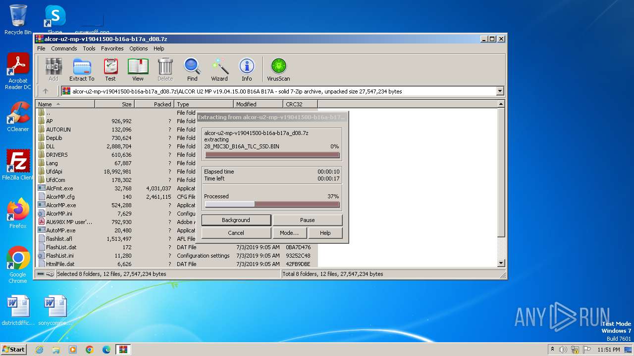Sort by CRC32 column header
Screen dimensions: 634x356
point(301,104)
